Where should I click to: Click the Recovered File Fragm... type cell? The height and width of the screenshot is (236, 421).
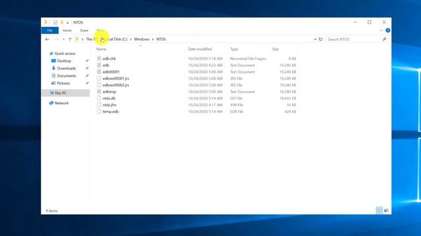pyautogui.click(x=249, y=58)
